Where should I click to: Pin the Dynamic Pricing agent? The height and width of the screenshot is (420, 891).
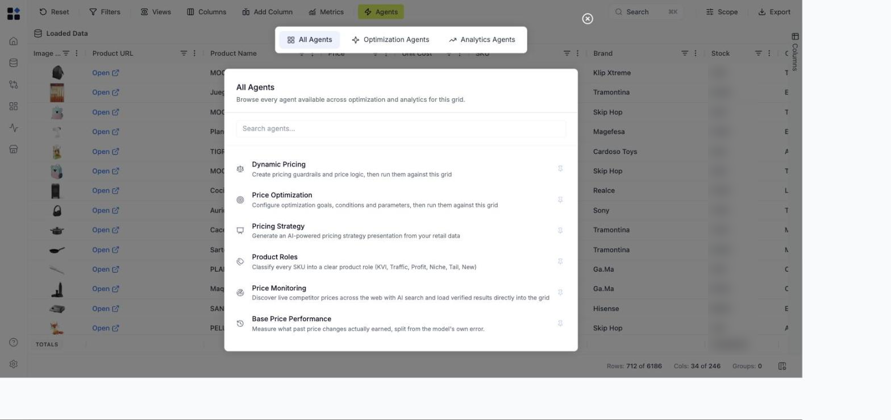tap(560, 169)
